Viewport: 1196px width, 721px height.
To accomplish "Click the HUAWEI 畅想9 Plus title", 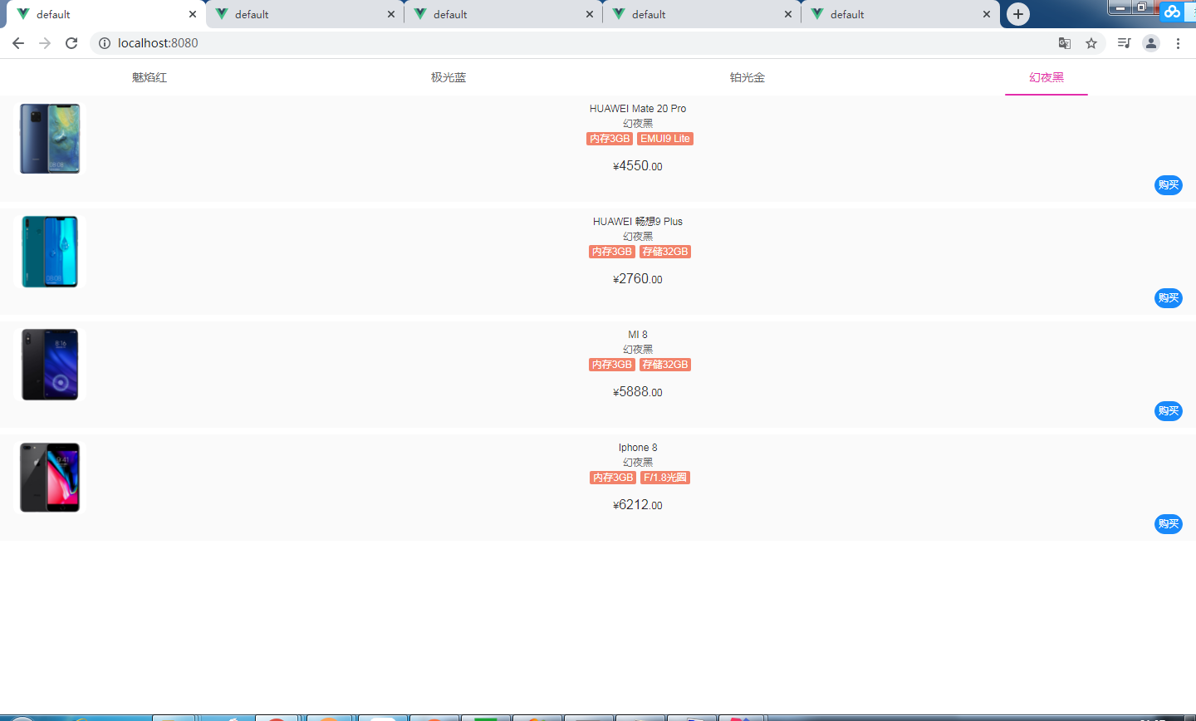I will click(638, 222).
